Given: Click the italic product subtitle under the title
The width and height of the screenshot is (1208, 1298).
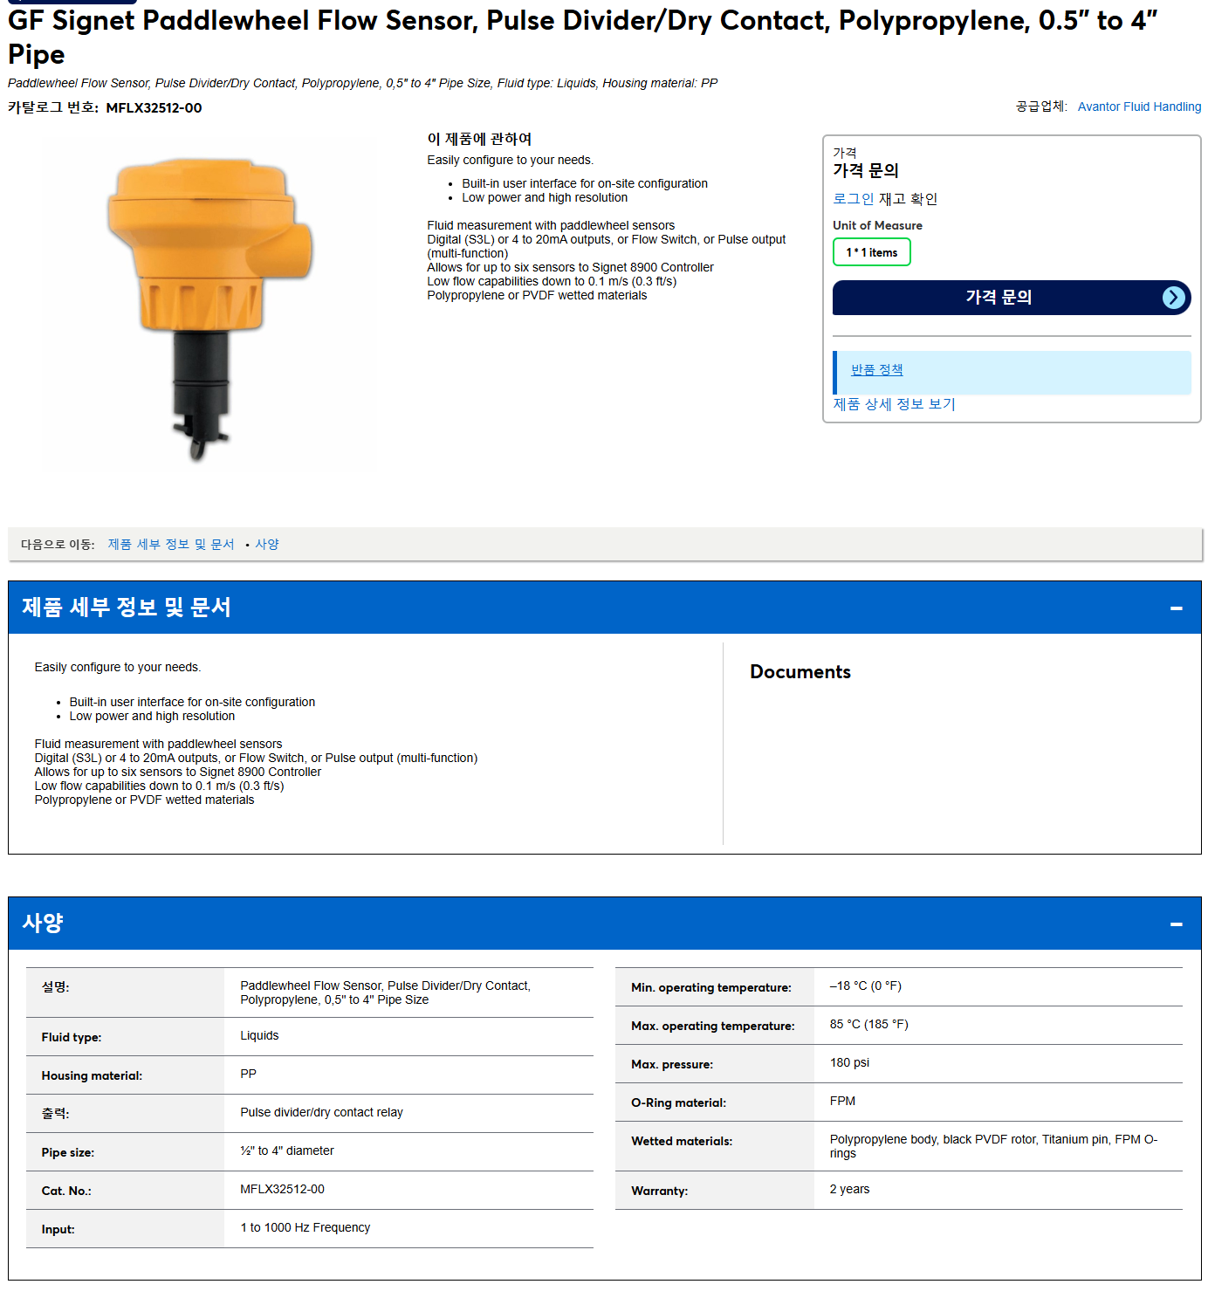Looking at the screenshot, I should click(362, 84).
